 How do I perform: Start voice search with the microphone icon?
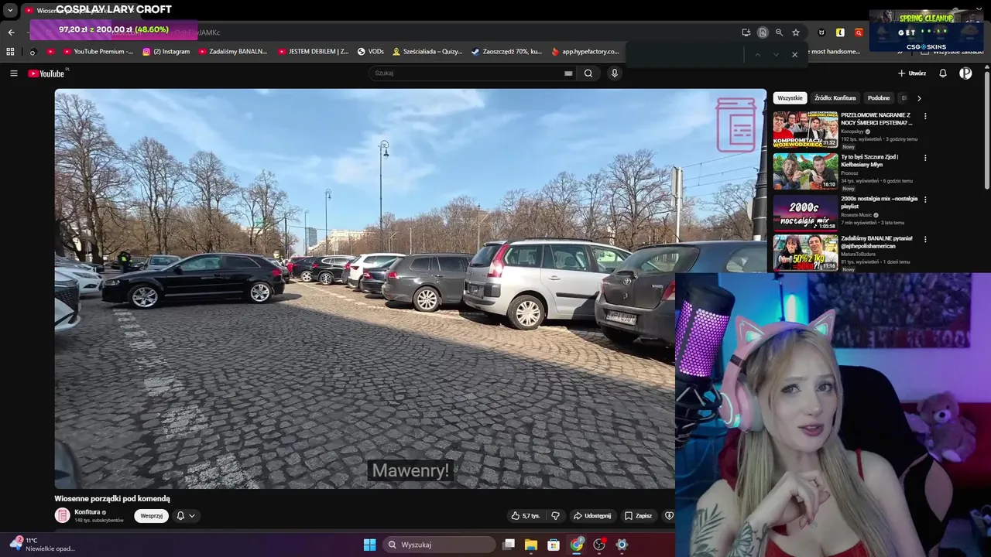pyautogui.click(x=615, y=73)
